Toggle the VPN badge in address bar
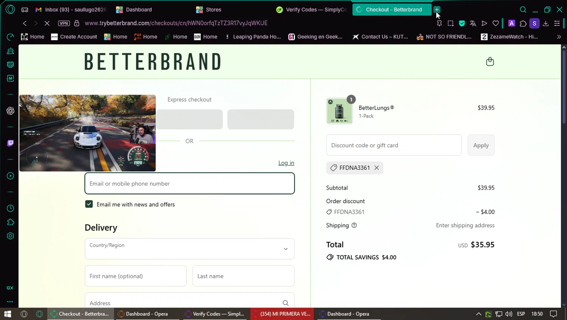The image size is (567, 320). [64, 23]
